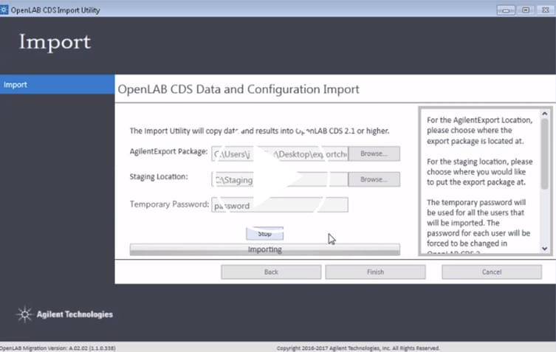Click the Importing progress bar

coord(264,249)
